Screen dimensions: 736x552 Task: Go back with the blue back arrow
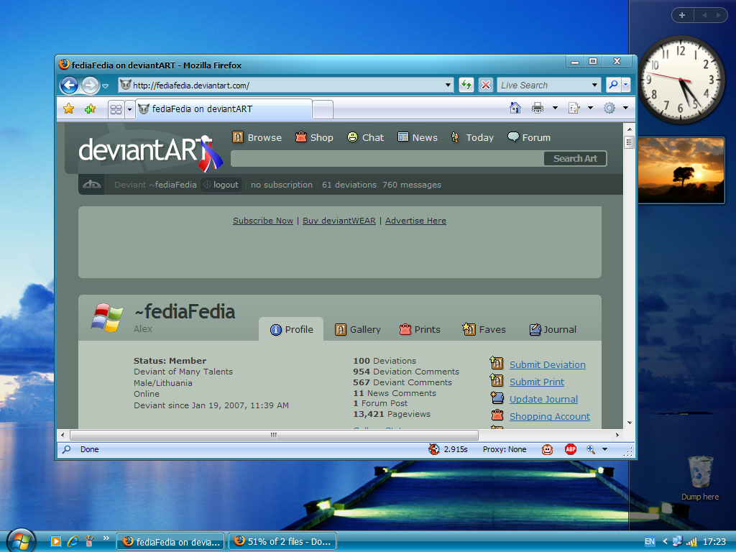coord(70,86)
